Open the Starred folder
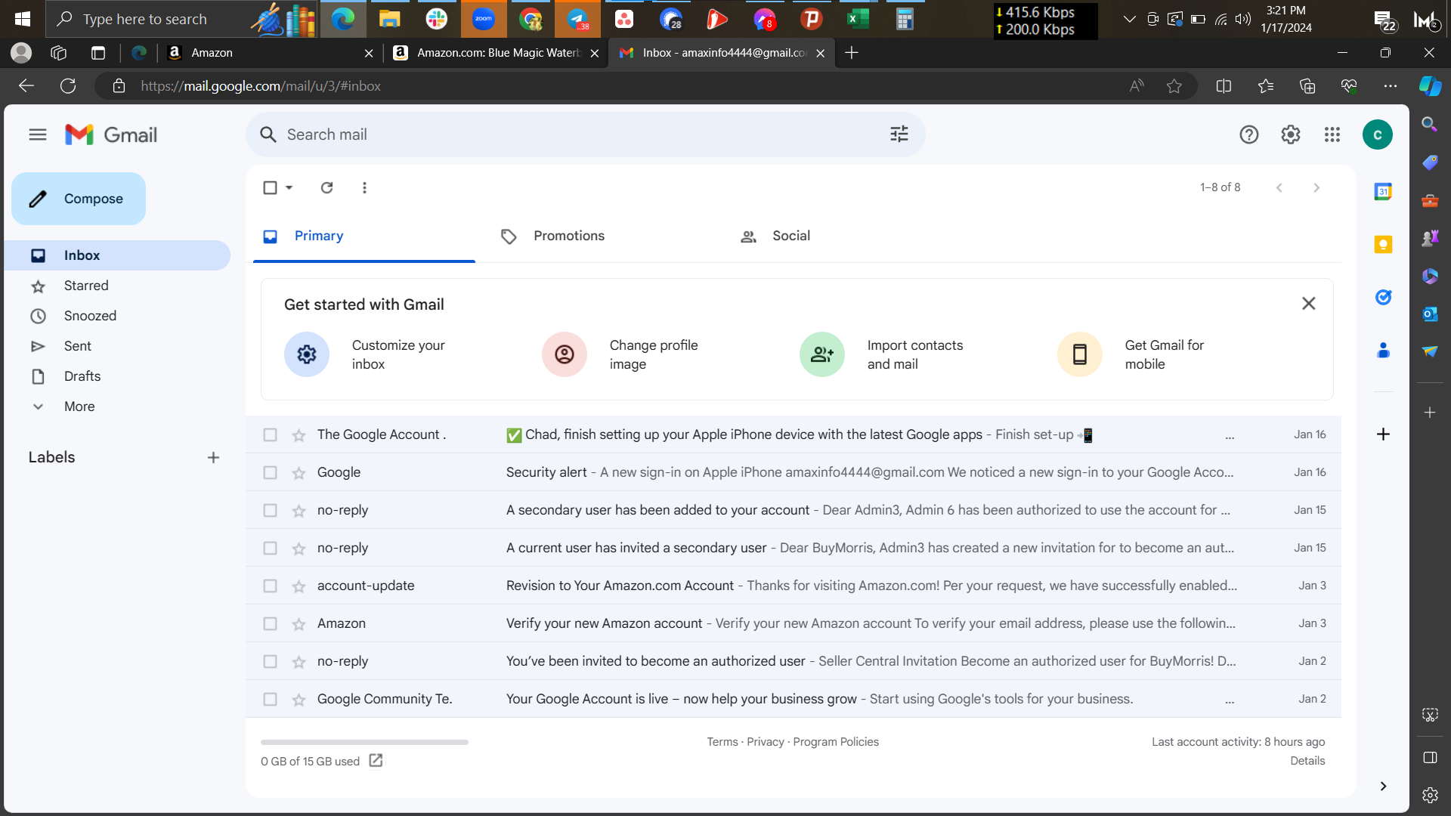1451x816 pixels. point(86,286)
